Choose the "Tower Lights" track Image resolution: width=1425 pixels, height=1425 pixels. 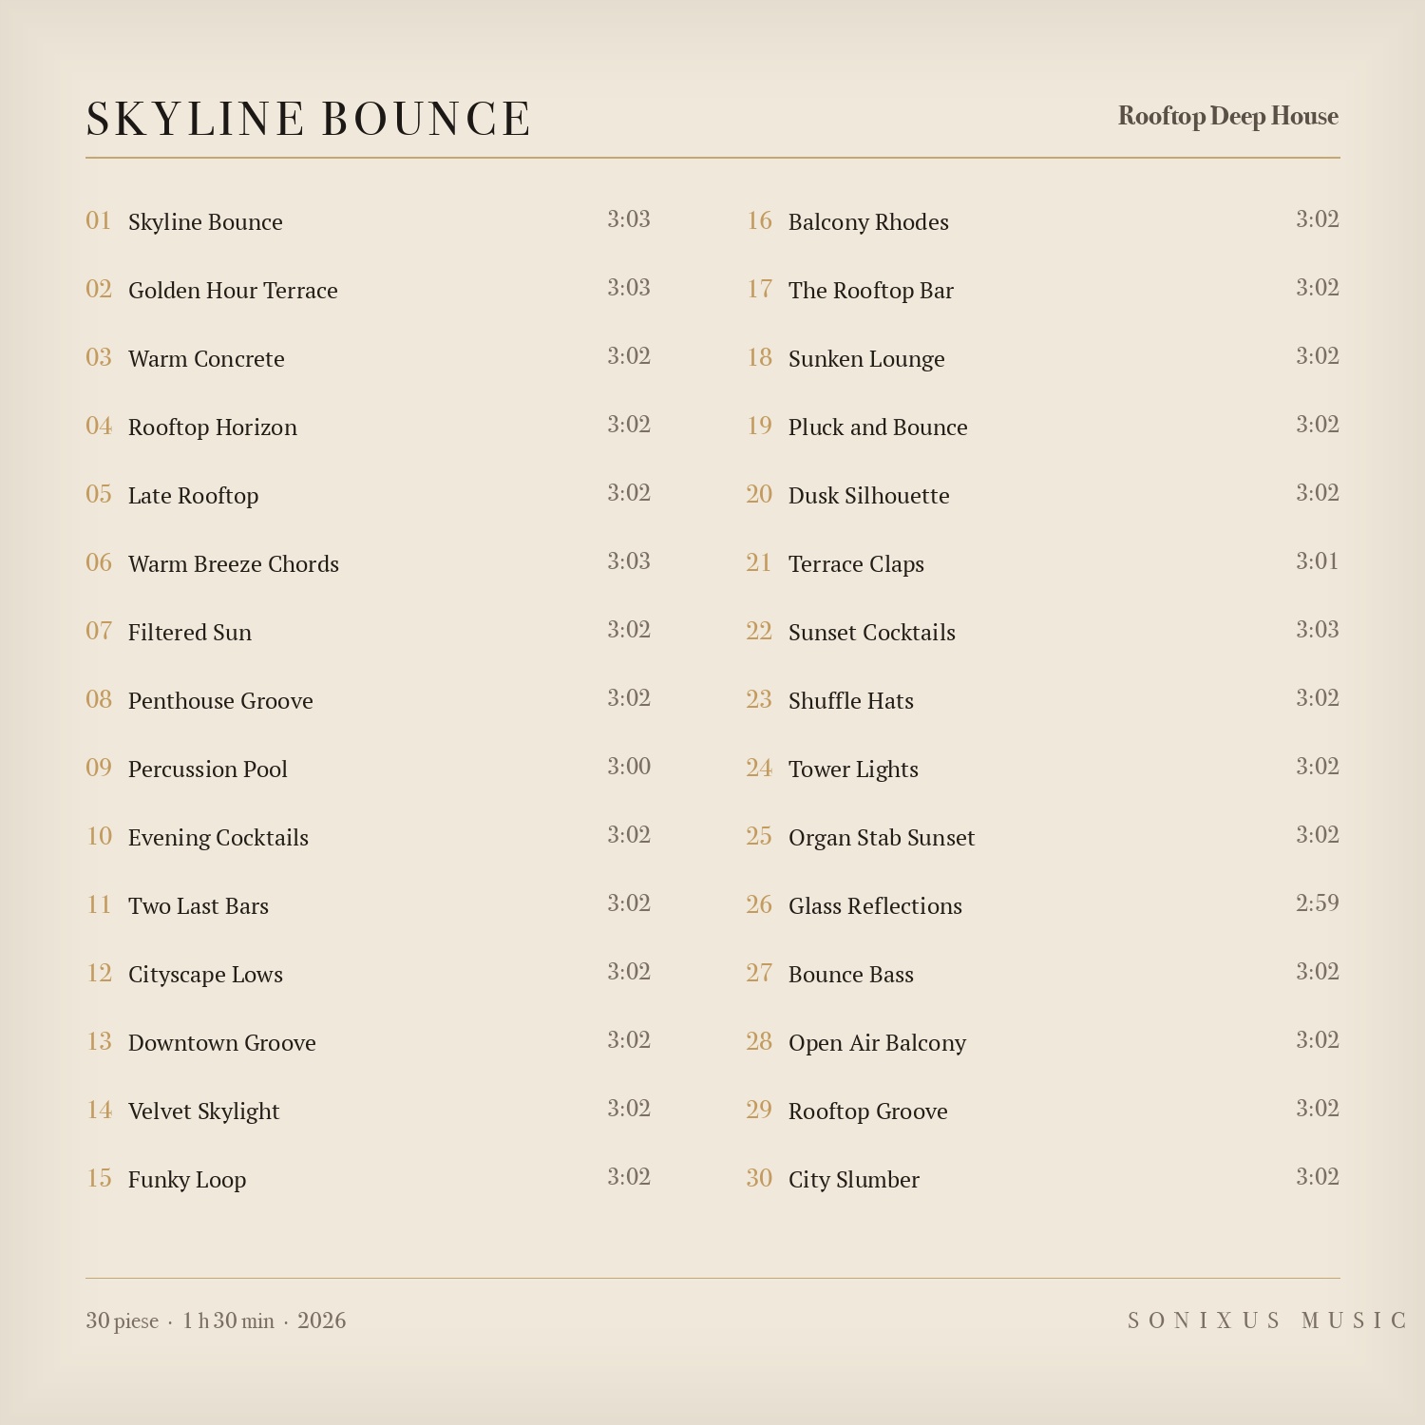(x=853, y=769)
